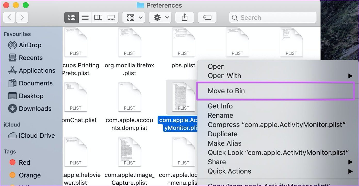Screen dimensions: 359x186
Task: Open iCloud Drive in the sidebar
Action: (32, 136)
